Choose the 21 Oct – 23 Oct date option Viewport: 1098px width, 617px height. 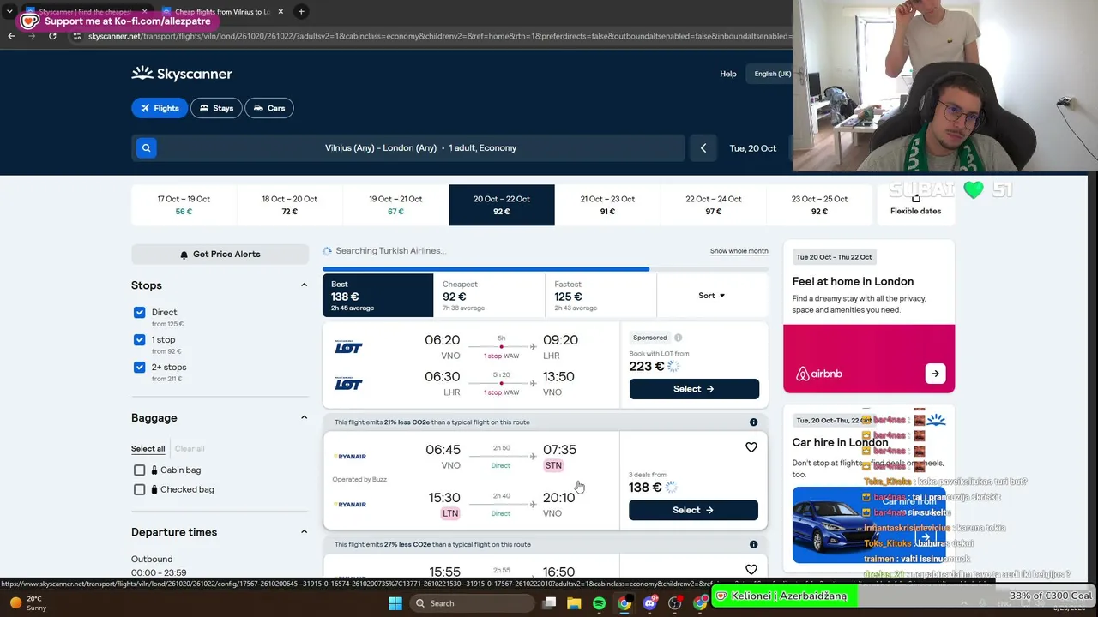[x=607, y=205]
